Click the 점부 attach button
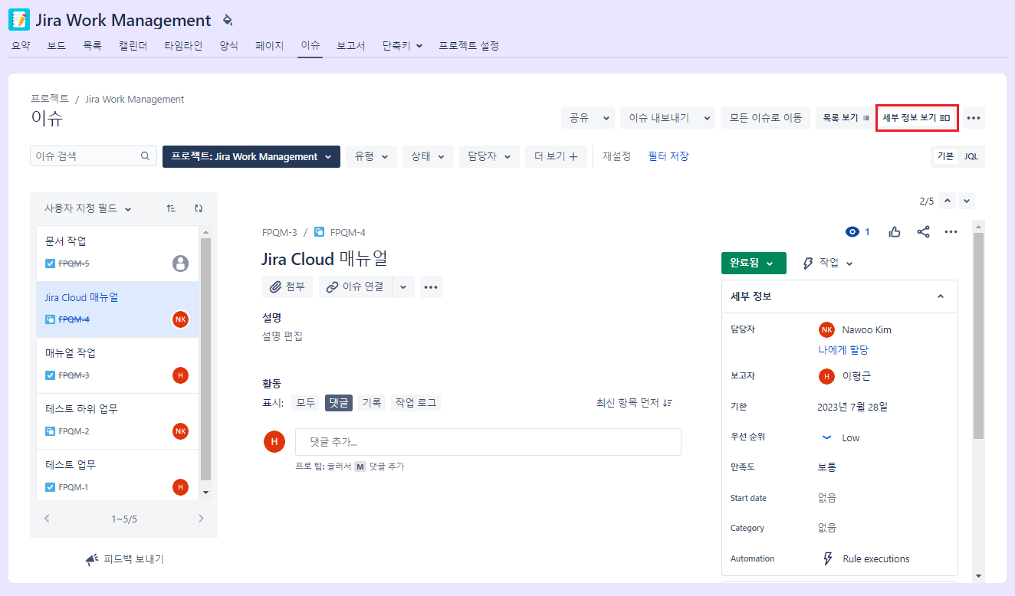The height and width of the screenshot is (596, 1015). point(287,287)
